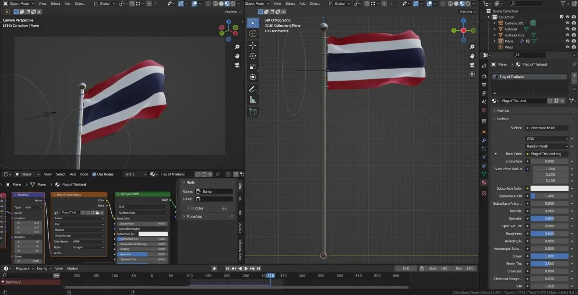This screenshot has height=295, width=578.
Task: Click the Subsurface Color swatch in Properties
Action: [x=550, y=188]
